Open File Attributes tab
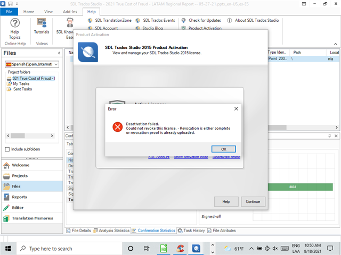 [x=222, y=231]
